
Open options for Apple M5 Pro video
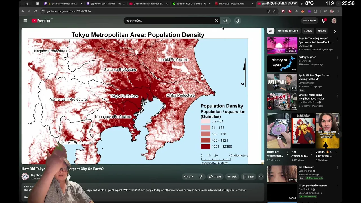coord(338,76)
